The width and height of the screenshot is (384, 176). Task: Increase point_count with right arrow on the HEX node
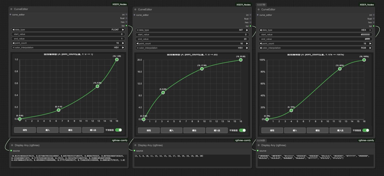click(370, 43)
